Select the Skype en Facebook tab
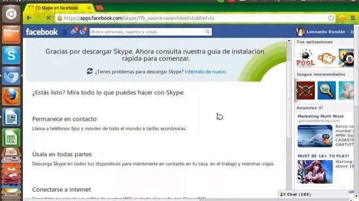Image resolution: width=359 pixels, height=201 pixels. (57, 8)
